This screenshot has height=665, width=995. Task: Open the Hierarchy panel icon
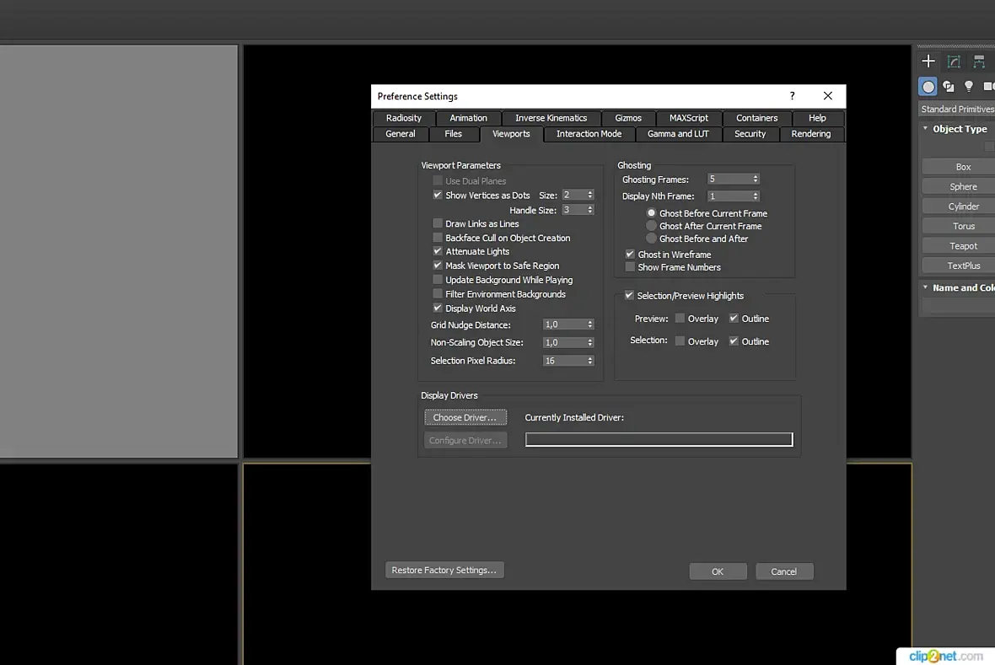pyautogui.click(x=979, y=62)
